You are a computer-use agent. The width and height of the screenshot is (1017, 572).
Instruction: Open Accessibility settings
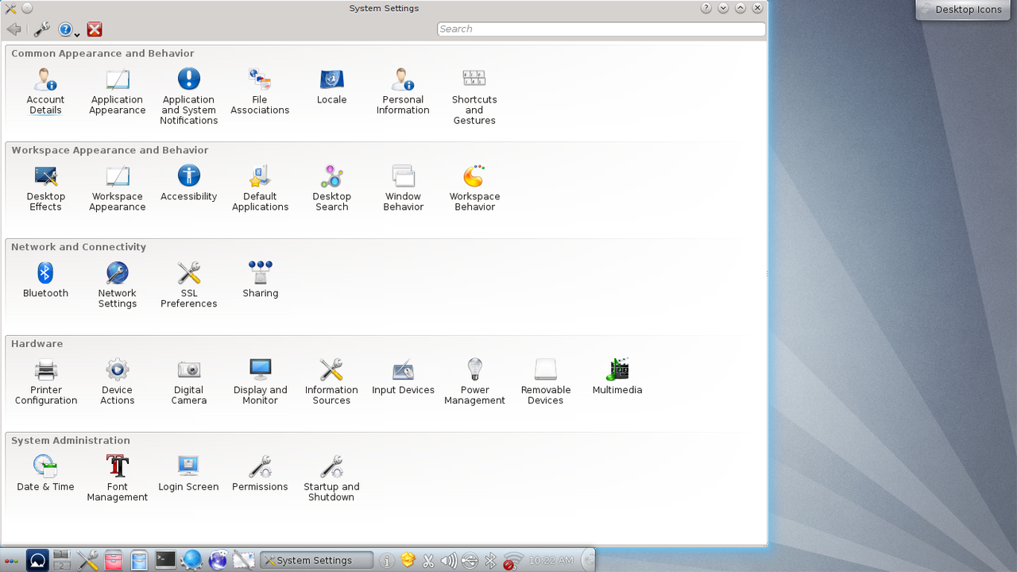click(188, 184)
